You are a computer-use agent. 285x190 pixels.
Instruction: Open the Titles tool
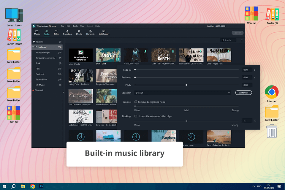56,33
